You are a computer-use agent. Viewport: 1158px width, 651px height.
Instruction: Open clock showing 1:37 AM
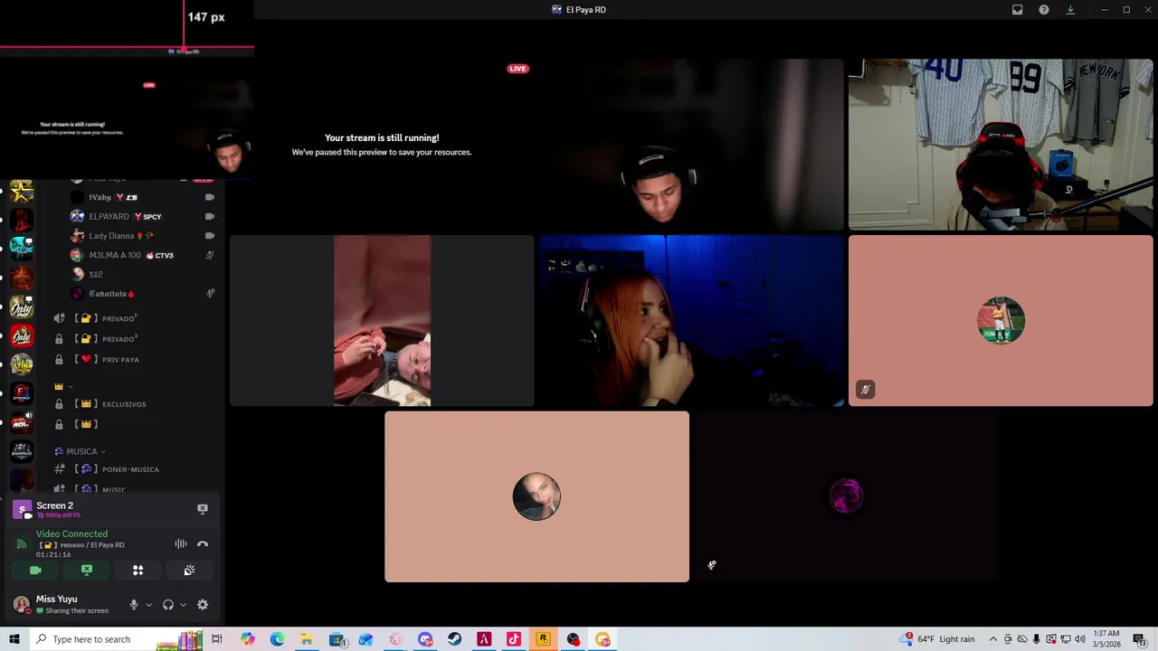[x=1106, y=639]
